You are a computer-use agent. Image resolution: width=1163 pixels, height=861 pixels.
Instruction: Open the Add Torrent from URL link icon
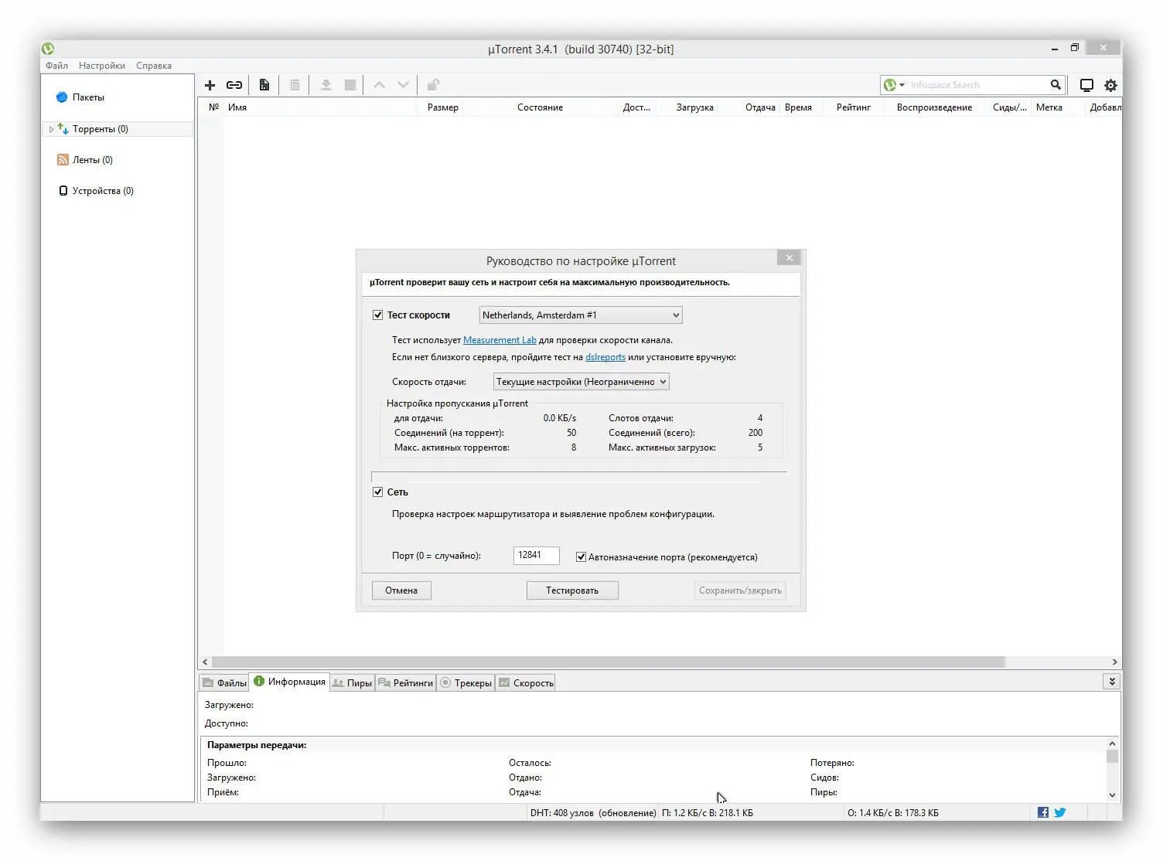[x=234, y=85]
